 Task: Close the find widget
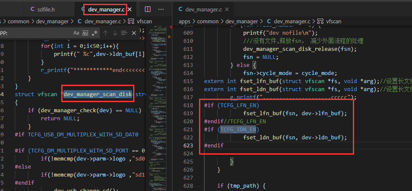pos(134,33)
